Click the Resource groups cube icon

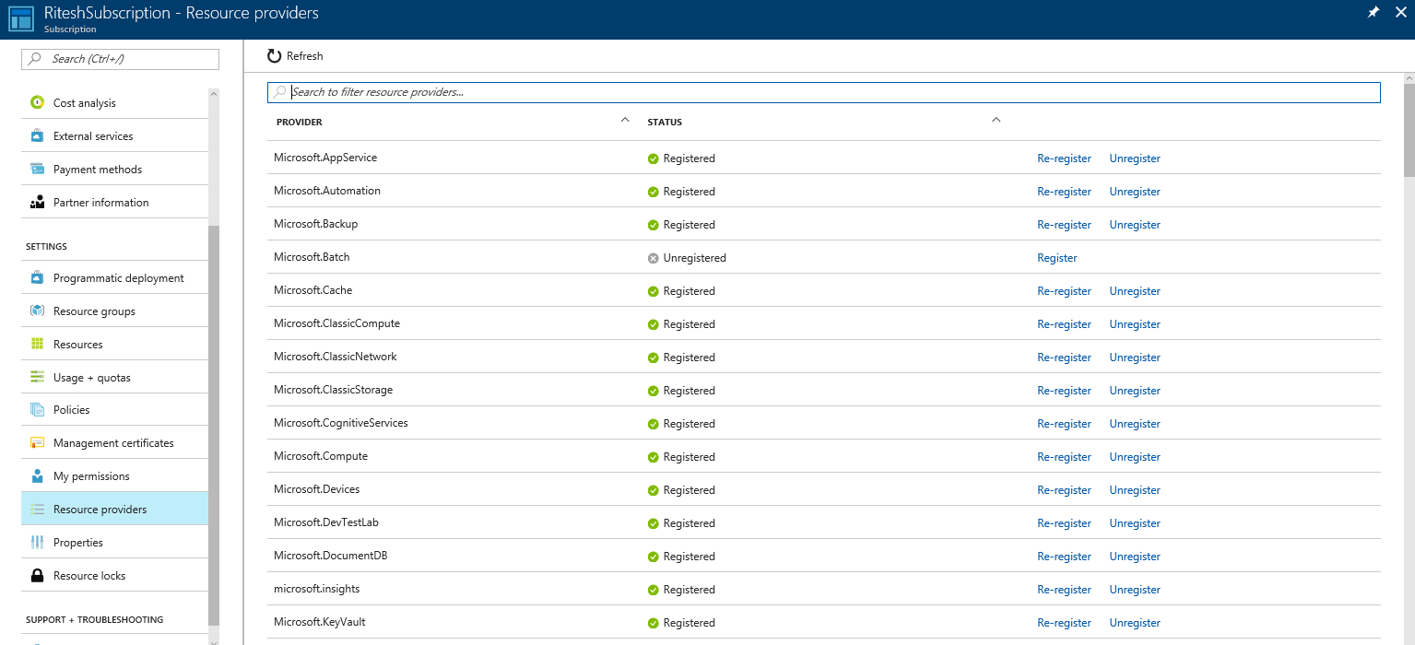[37, 311]
